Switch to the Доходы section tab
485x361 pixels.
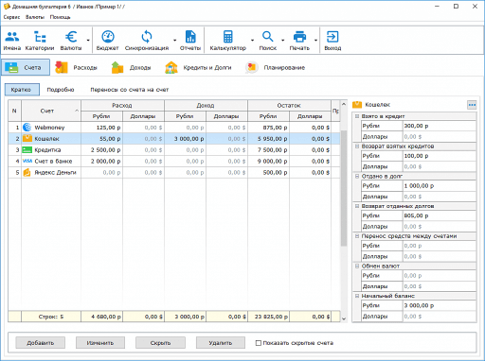131,67
